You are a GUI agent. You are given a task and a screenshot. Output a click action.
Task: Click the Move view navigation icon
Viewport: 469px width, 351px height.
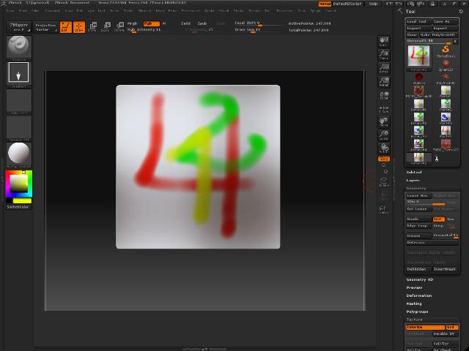point(383,122)
